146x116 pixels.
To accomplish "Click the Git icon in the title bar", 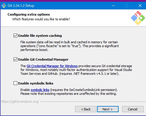I will 4,6.
